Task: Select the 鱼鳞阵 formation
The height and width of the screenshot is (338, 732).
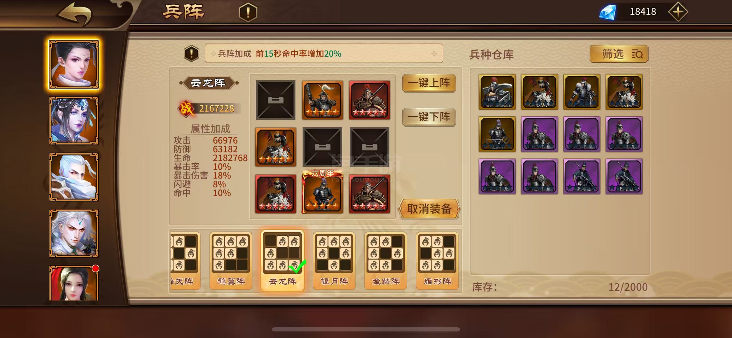Action: click(x=386, y=260)
